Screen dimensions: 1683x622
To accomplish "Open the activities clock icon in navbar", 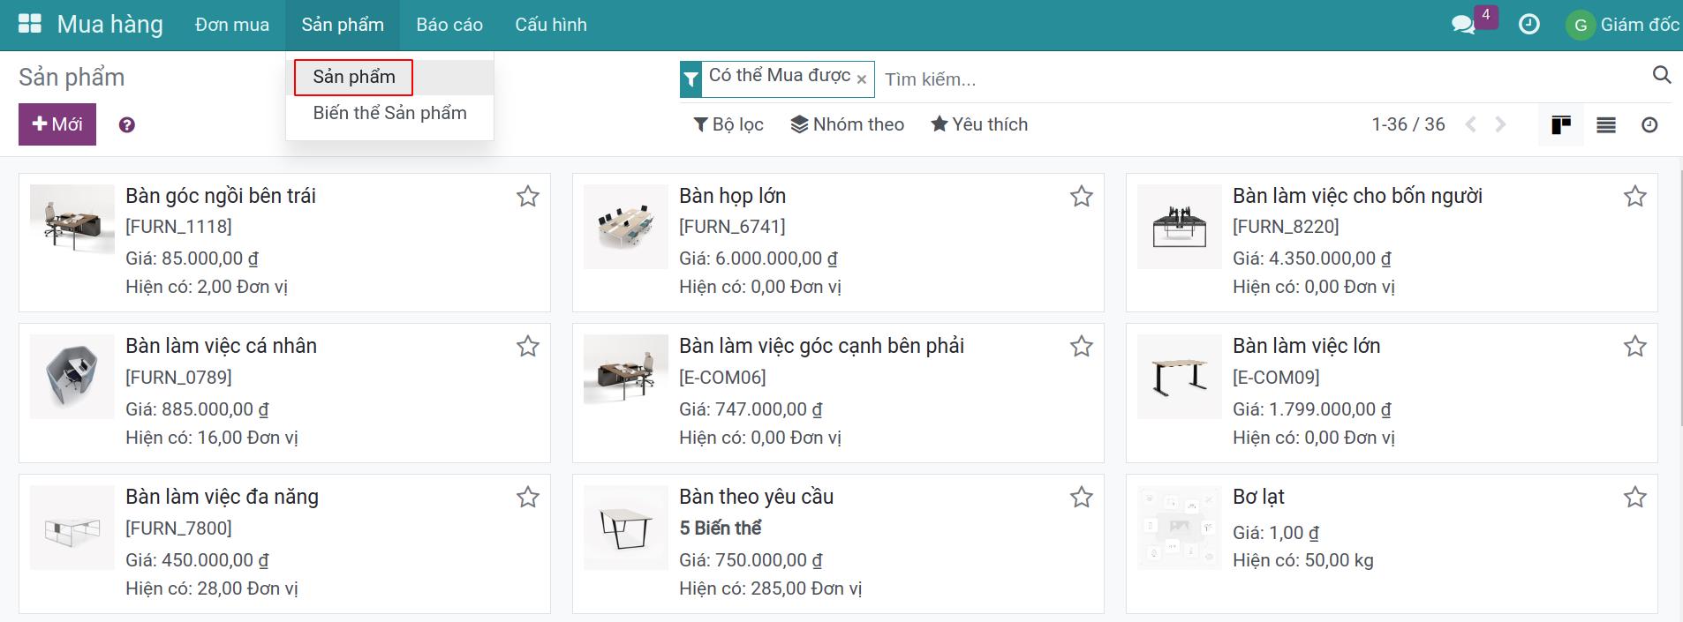I will click(1528, 25).
